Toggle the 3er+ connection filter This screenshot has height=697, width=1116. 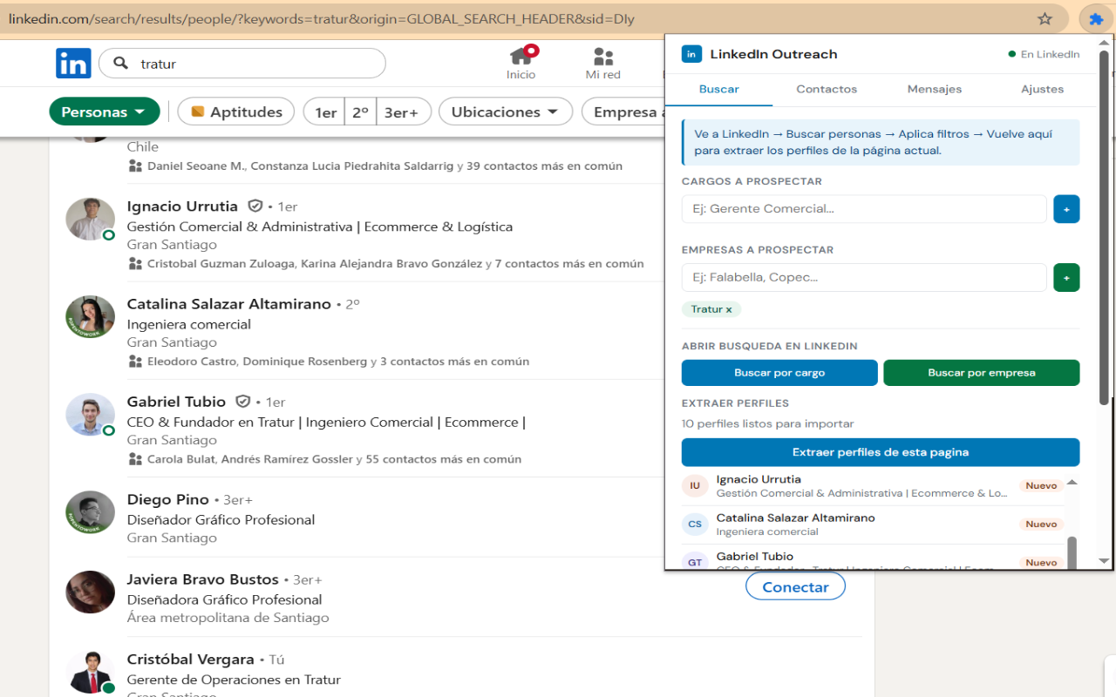(x=404, y=112)
